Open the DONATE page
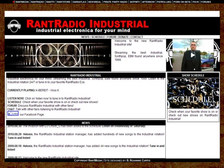This screenshot has width=224, height=168. (123, 37)
